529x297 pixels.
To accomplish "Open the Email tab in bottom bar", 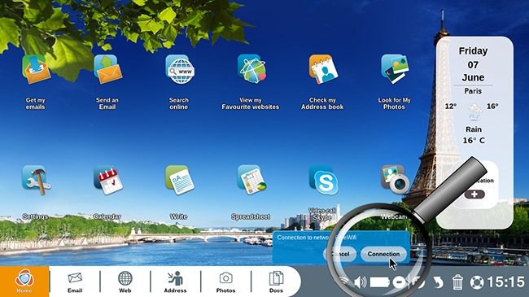I will [75, 282].
